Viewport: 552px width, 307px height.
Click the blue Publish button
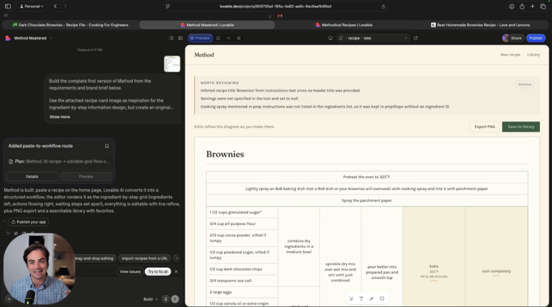click(536, 38)
